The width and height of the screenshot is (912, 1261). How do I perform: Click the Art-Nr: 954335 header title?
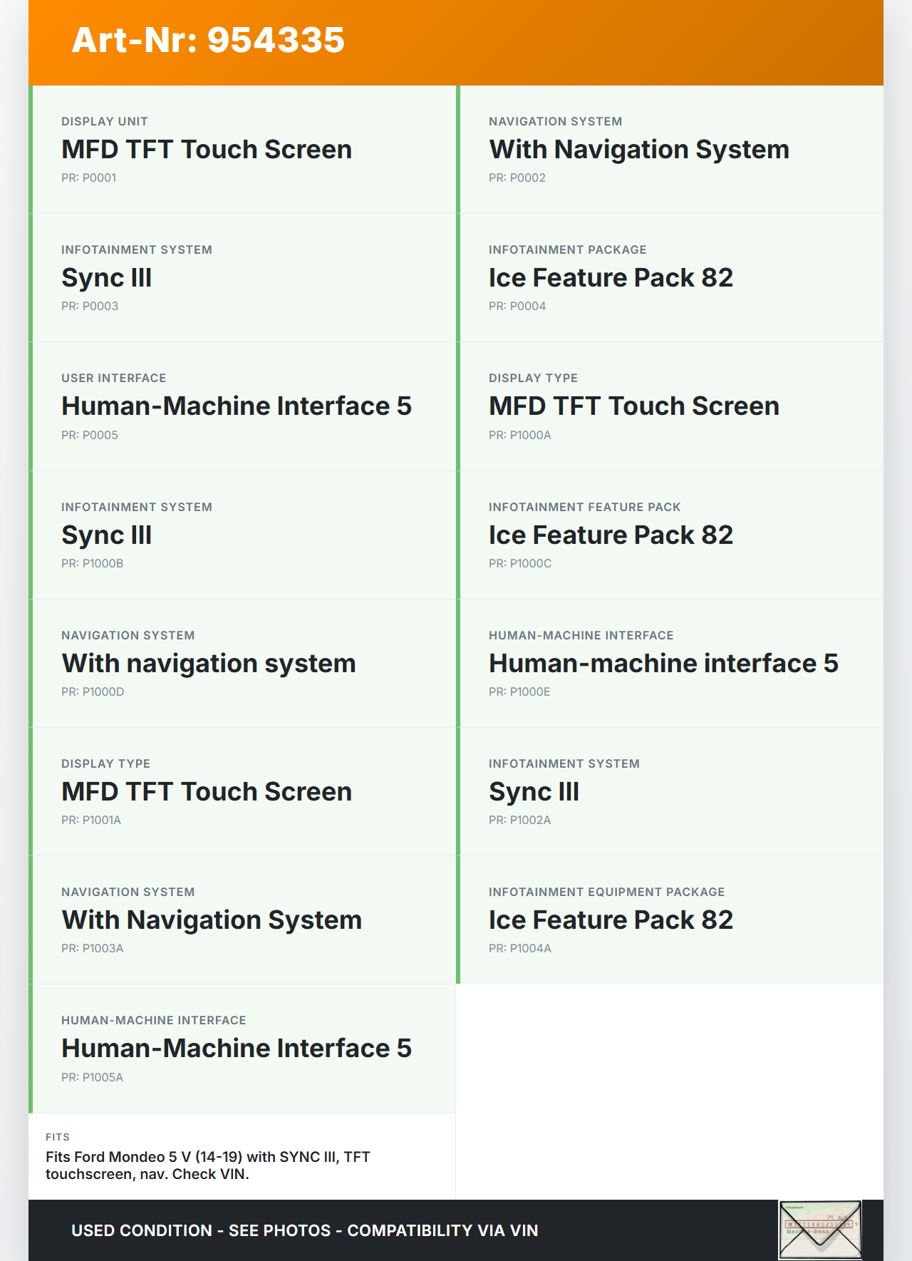coord(208,40)
